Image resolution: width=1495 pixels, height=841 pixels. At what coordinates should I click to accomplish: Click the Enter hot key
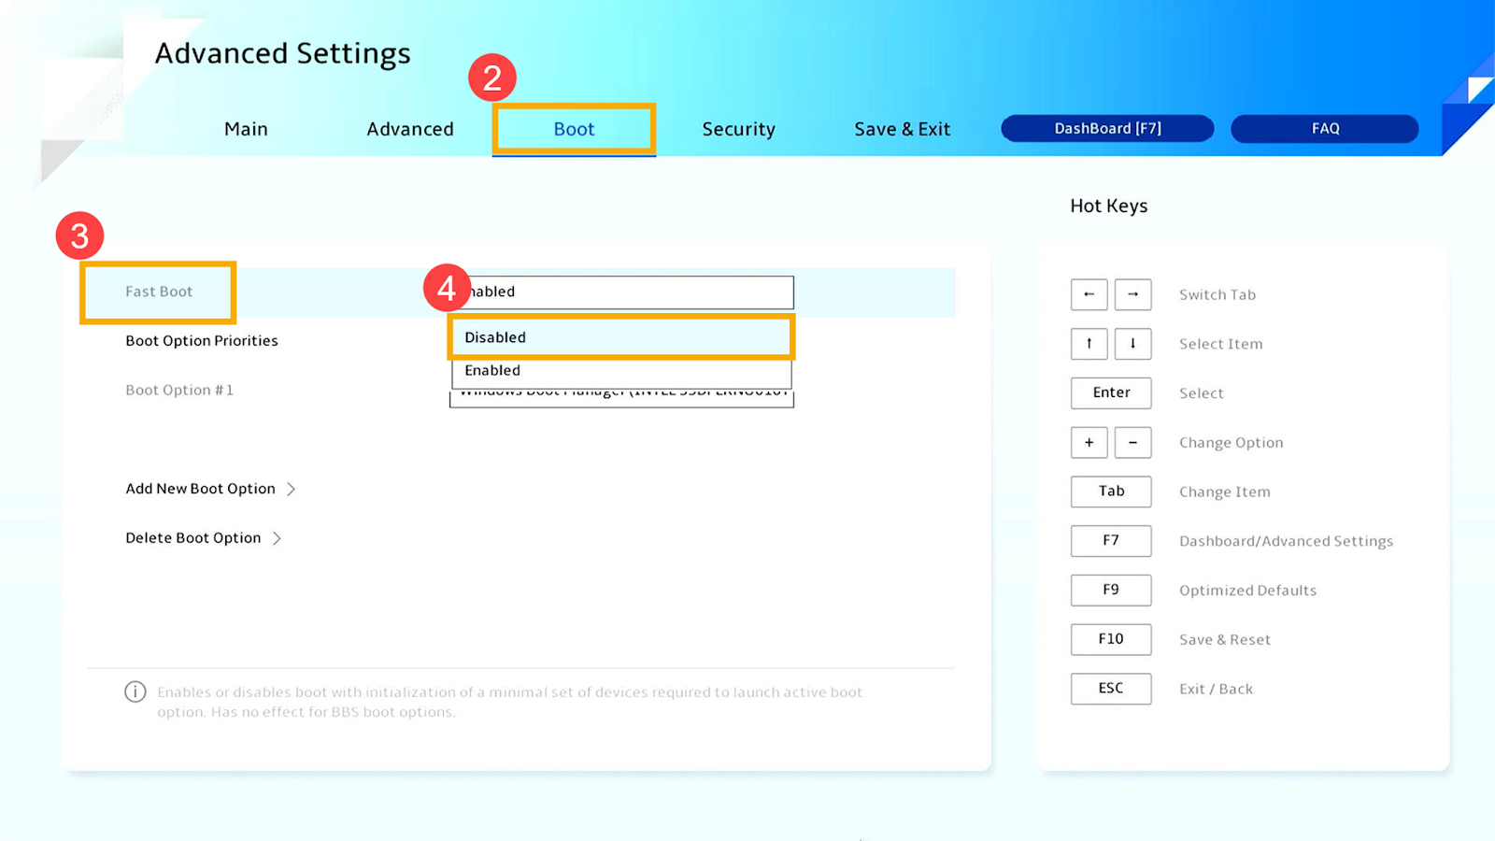(x=1111, y=392)
